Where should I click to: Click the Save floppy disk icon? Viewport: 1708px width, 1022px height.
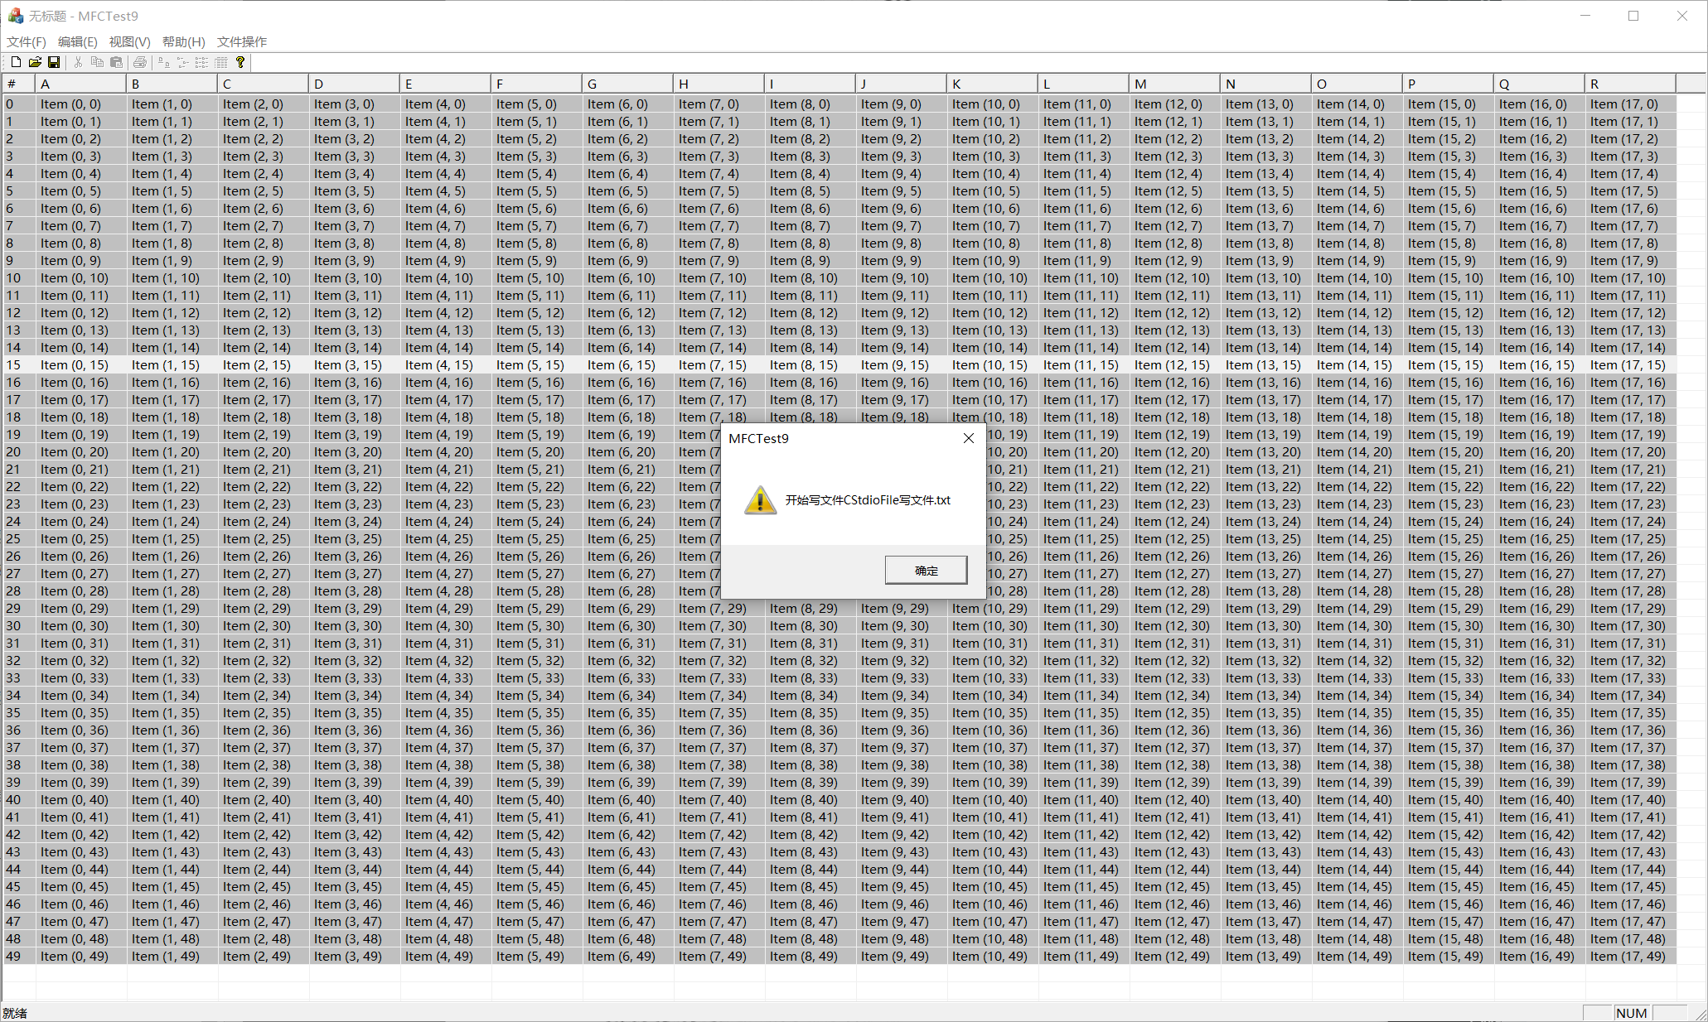tap(54, 62)
